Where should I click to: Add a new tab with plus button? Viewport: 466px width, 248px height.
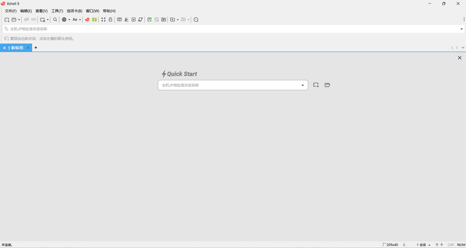[x=36, y=48]
